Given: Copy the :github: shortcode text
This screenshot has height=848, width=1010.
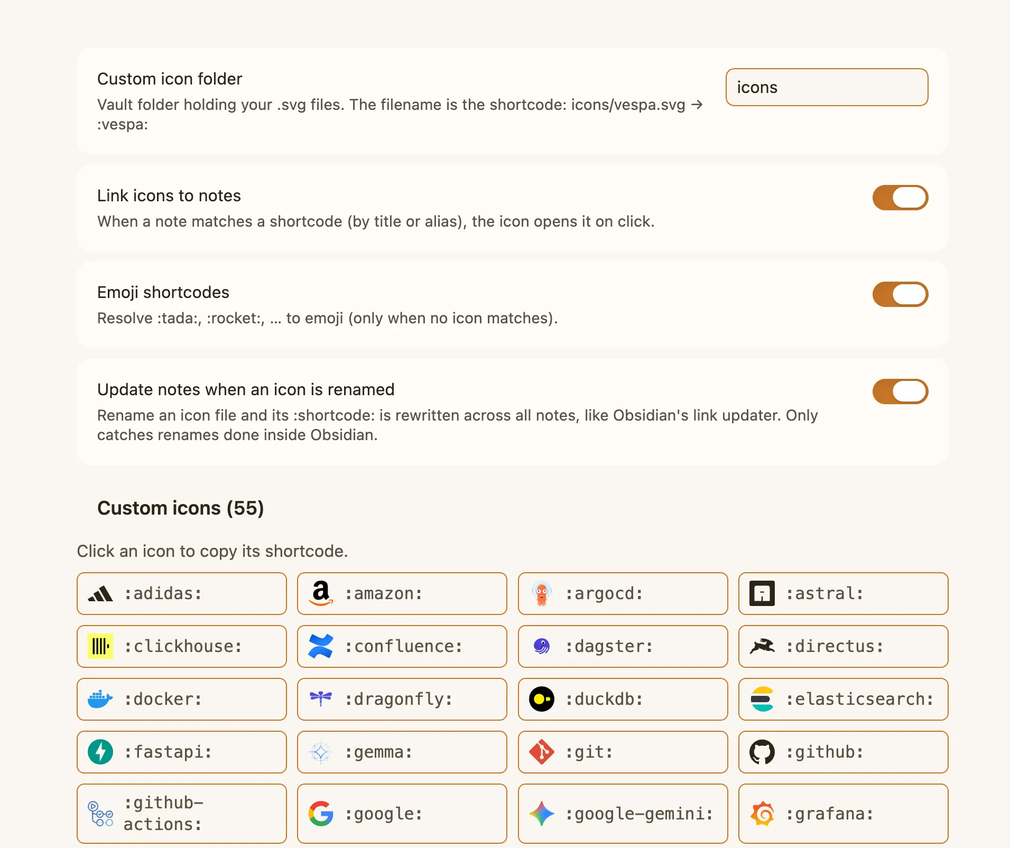Looking at the screenshot, I should (824, 752).
